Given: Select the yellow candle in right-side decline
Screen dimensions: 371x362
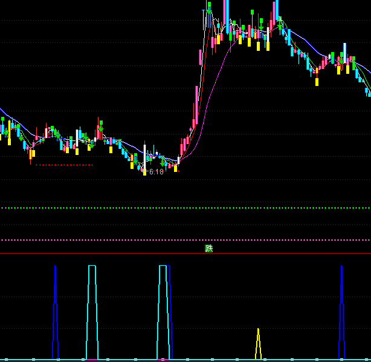Looking at the screenshot, I should (x=317, y=81).
